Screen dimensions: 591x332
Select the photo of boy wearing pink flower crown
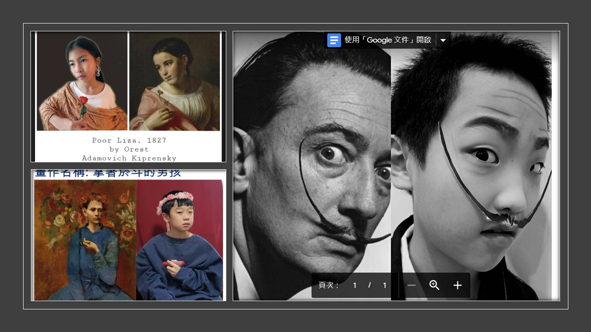[x=179, y=240]
